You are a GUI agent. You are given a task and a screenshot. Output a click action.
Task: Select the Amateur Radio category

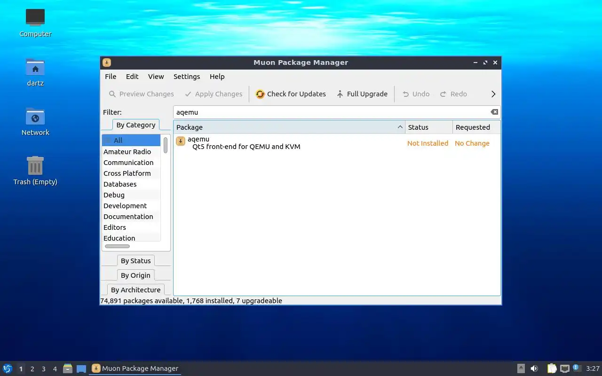tap(131, 152)
